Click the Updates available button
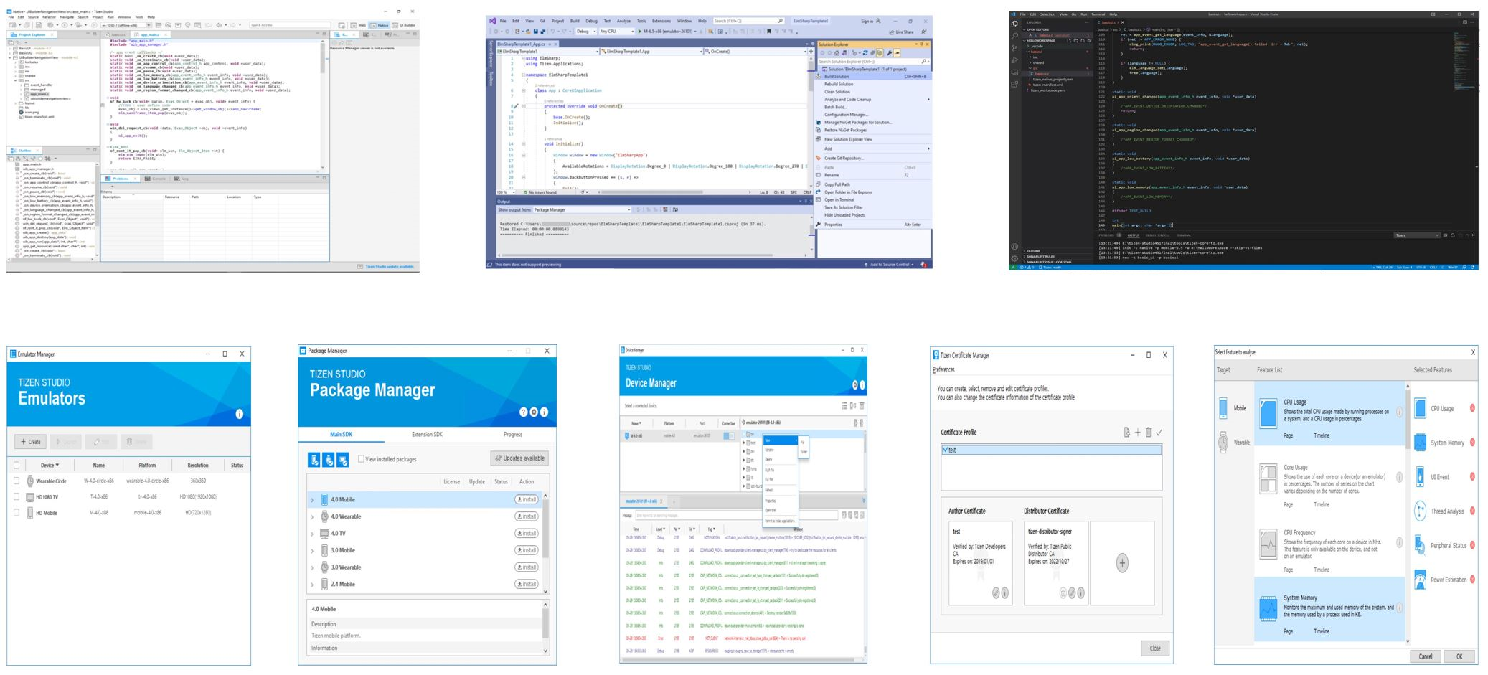Viewport: 1488px width, 675px height. 520,458
